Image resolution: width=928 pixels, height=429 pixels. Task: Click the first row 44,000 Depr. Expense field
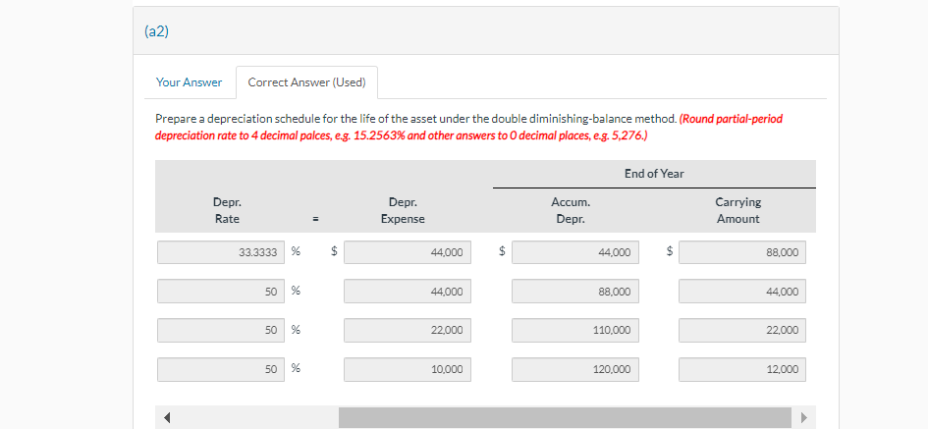point(408,252)
